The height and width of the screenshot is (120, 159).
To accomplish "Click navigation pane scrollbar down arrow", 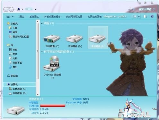I will [38, 95].
